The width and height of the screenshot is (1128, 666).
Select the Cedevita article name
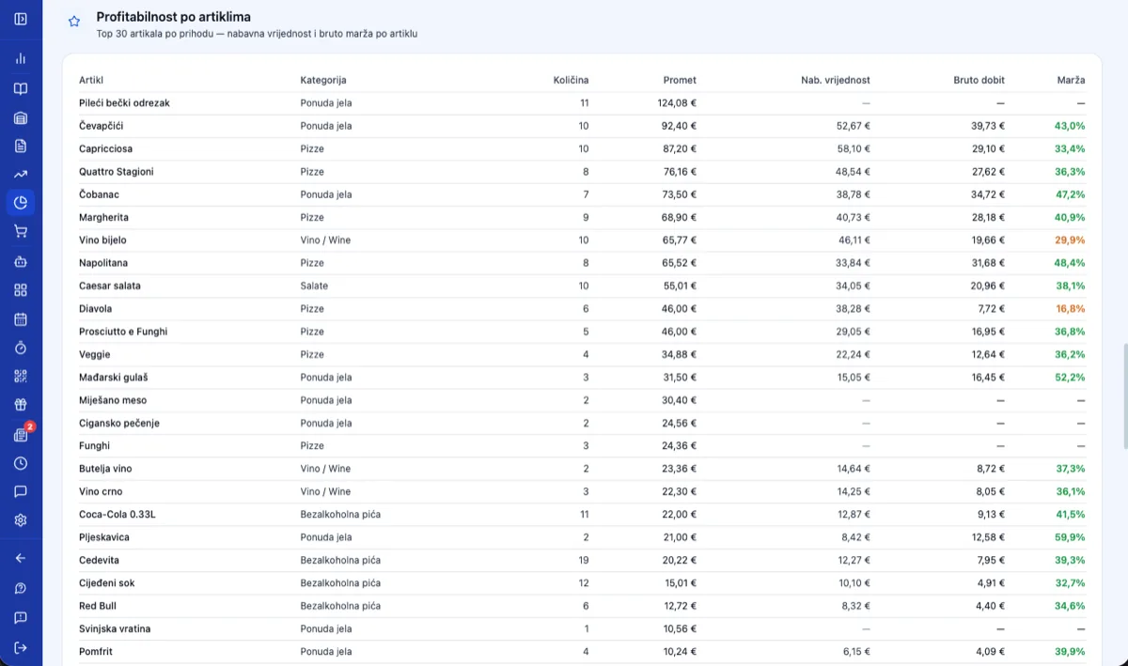(x=99, y=560)
